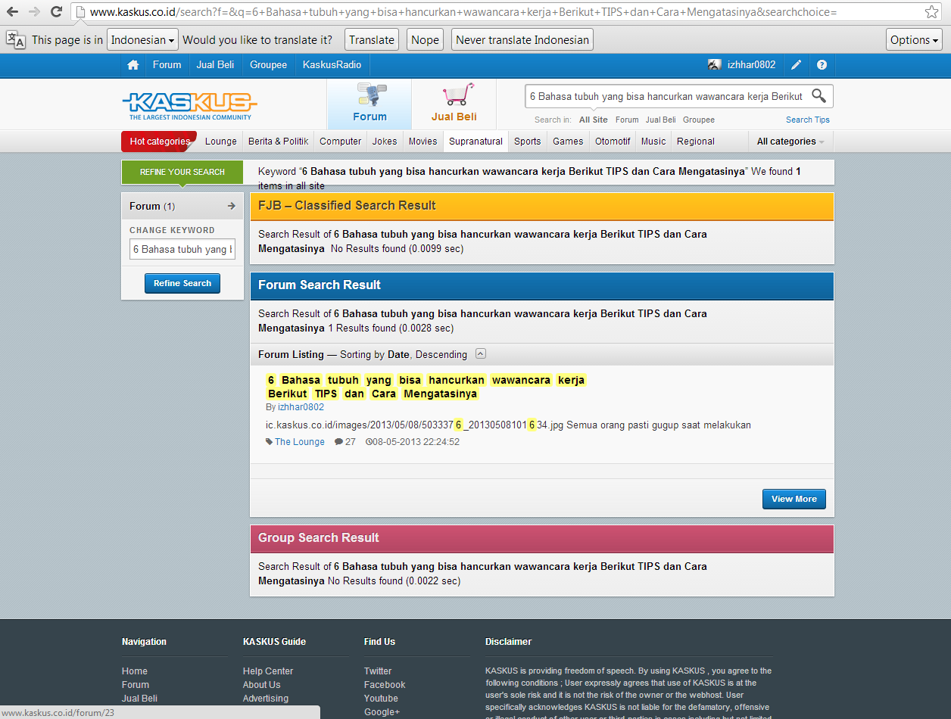951x719 pixels.
Task: Open thread titled 6 Bahasa tubuh
Action: (426, 387)
